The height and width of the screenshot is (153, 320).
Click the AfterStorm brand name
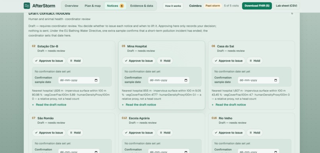44,6
